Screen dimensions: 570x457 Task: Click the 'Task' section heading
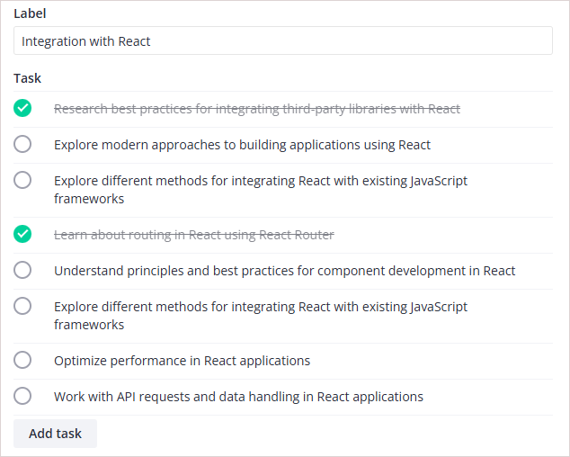click(27, 78)
